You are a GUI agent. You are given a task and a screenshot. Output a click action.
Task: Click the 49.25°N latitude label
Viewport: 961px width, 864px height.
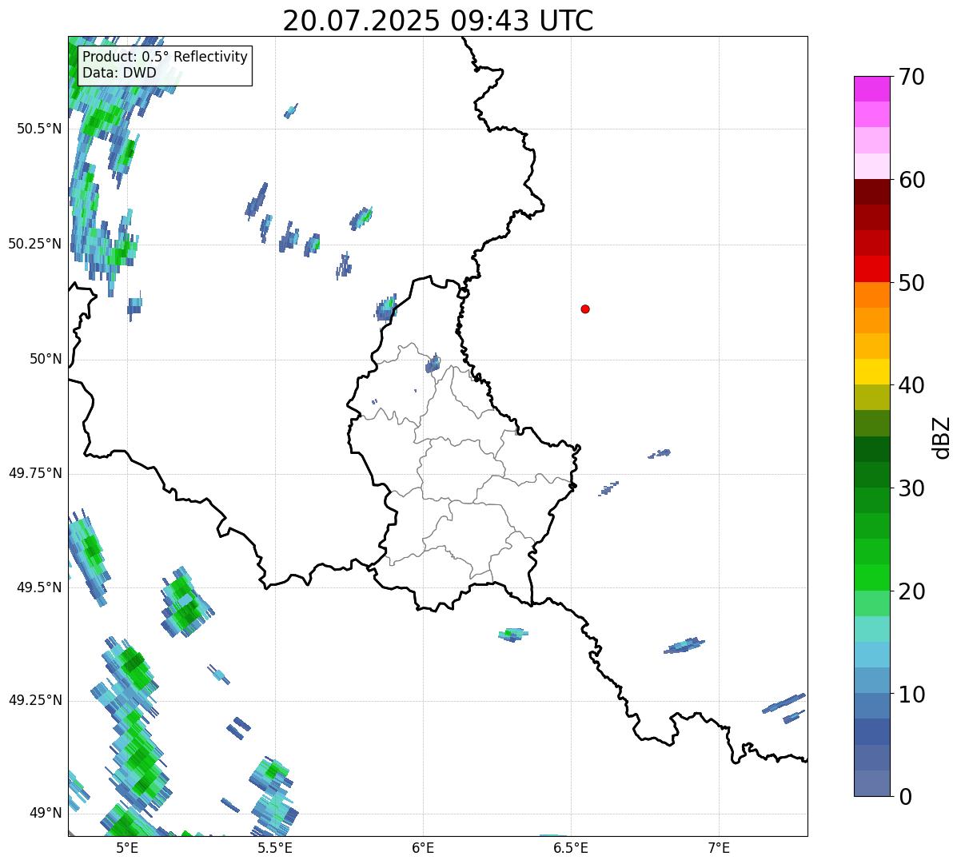point(35,700)
